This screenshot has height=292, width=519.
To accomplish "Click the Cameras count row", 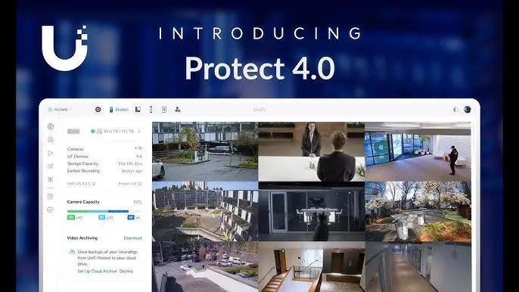I will pos(104,149).
